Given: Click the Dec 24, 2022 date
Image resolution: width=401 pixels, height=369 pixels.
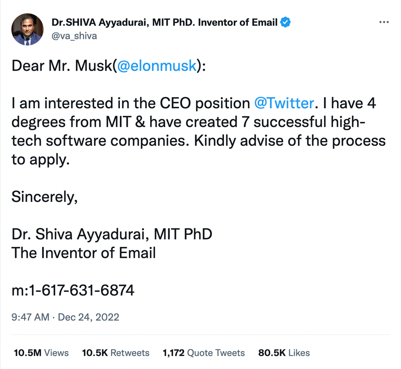Looking at the screenshot, I should click(89, 317).
